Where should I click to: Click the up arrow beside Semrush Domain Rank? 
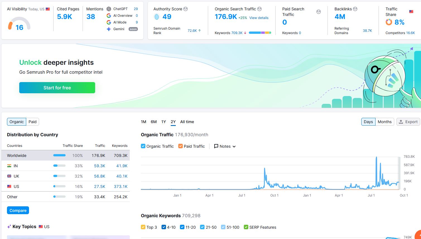point(199,31)
